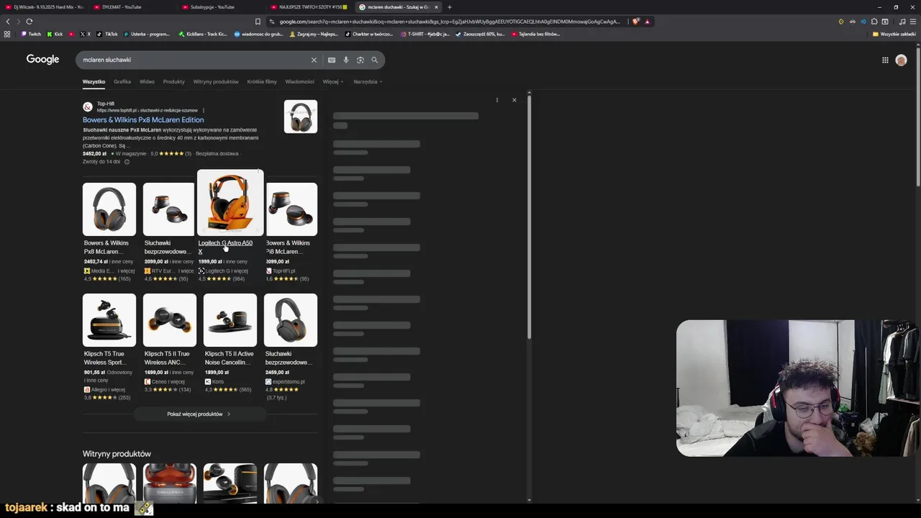921x518 pixels.
Task: Open a new browser tab with plus
Action: click(449, 7)
